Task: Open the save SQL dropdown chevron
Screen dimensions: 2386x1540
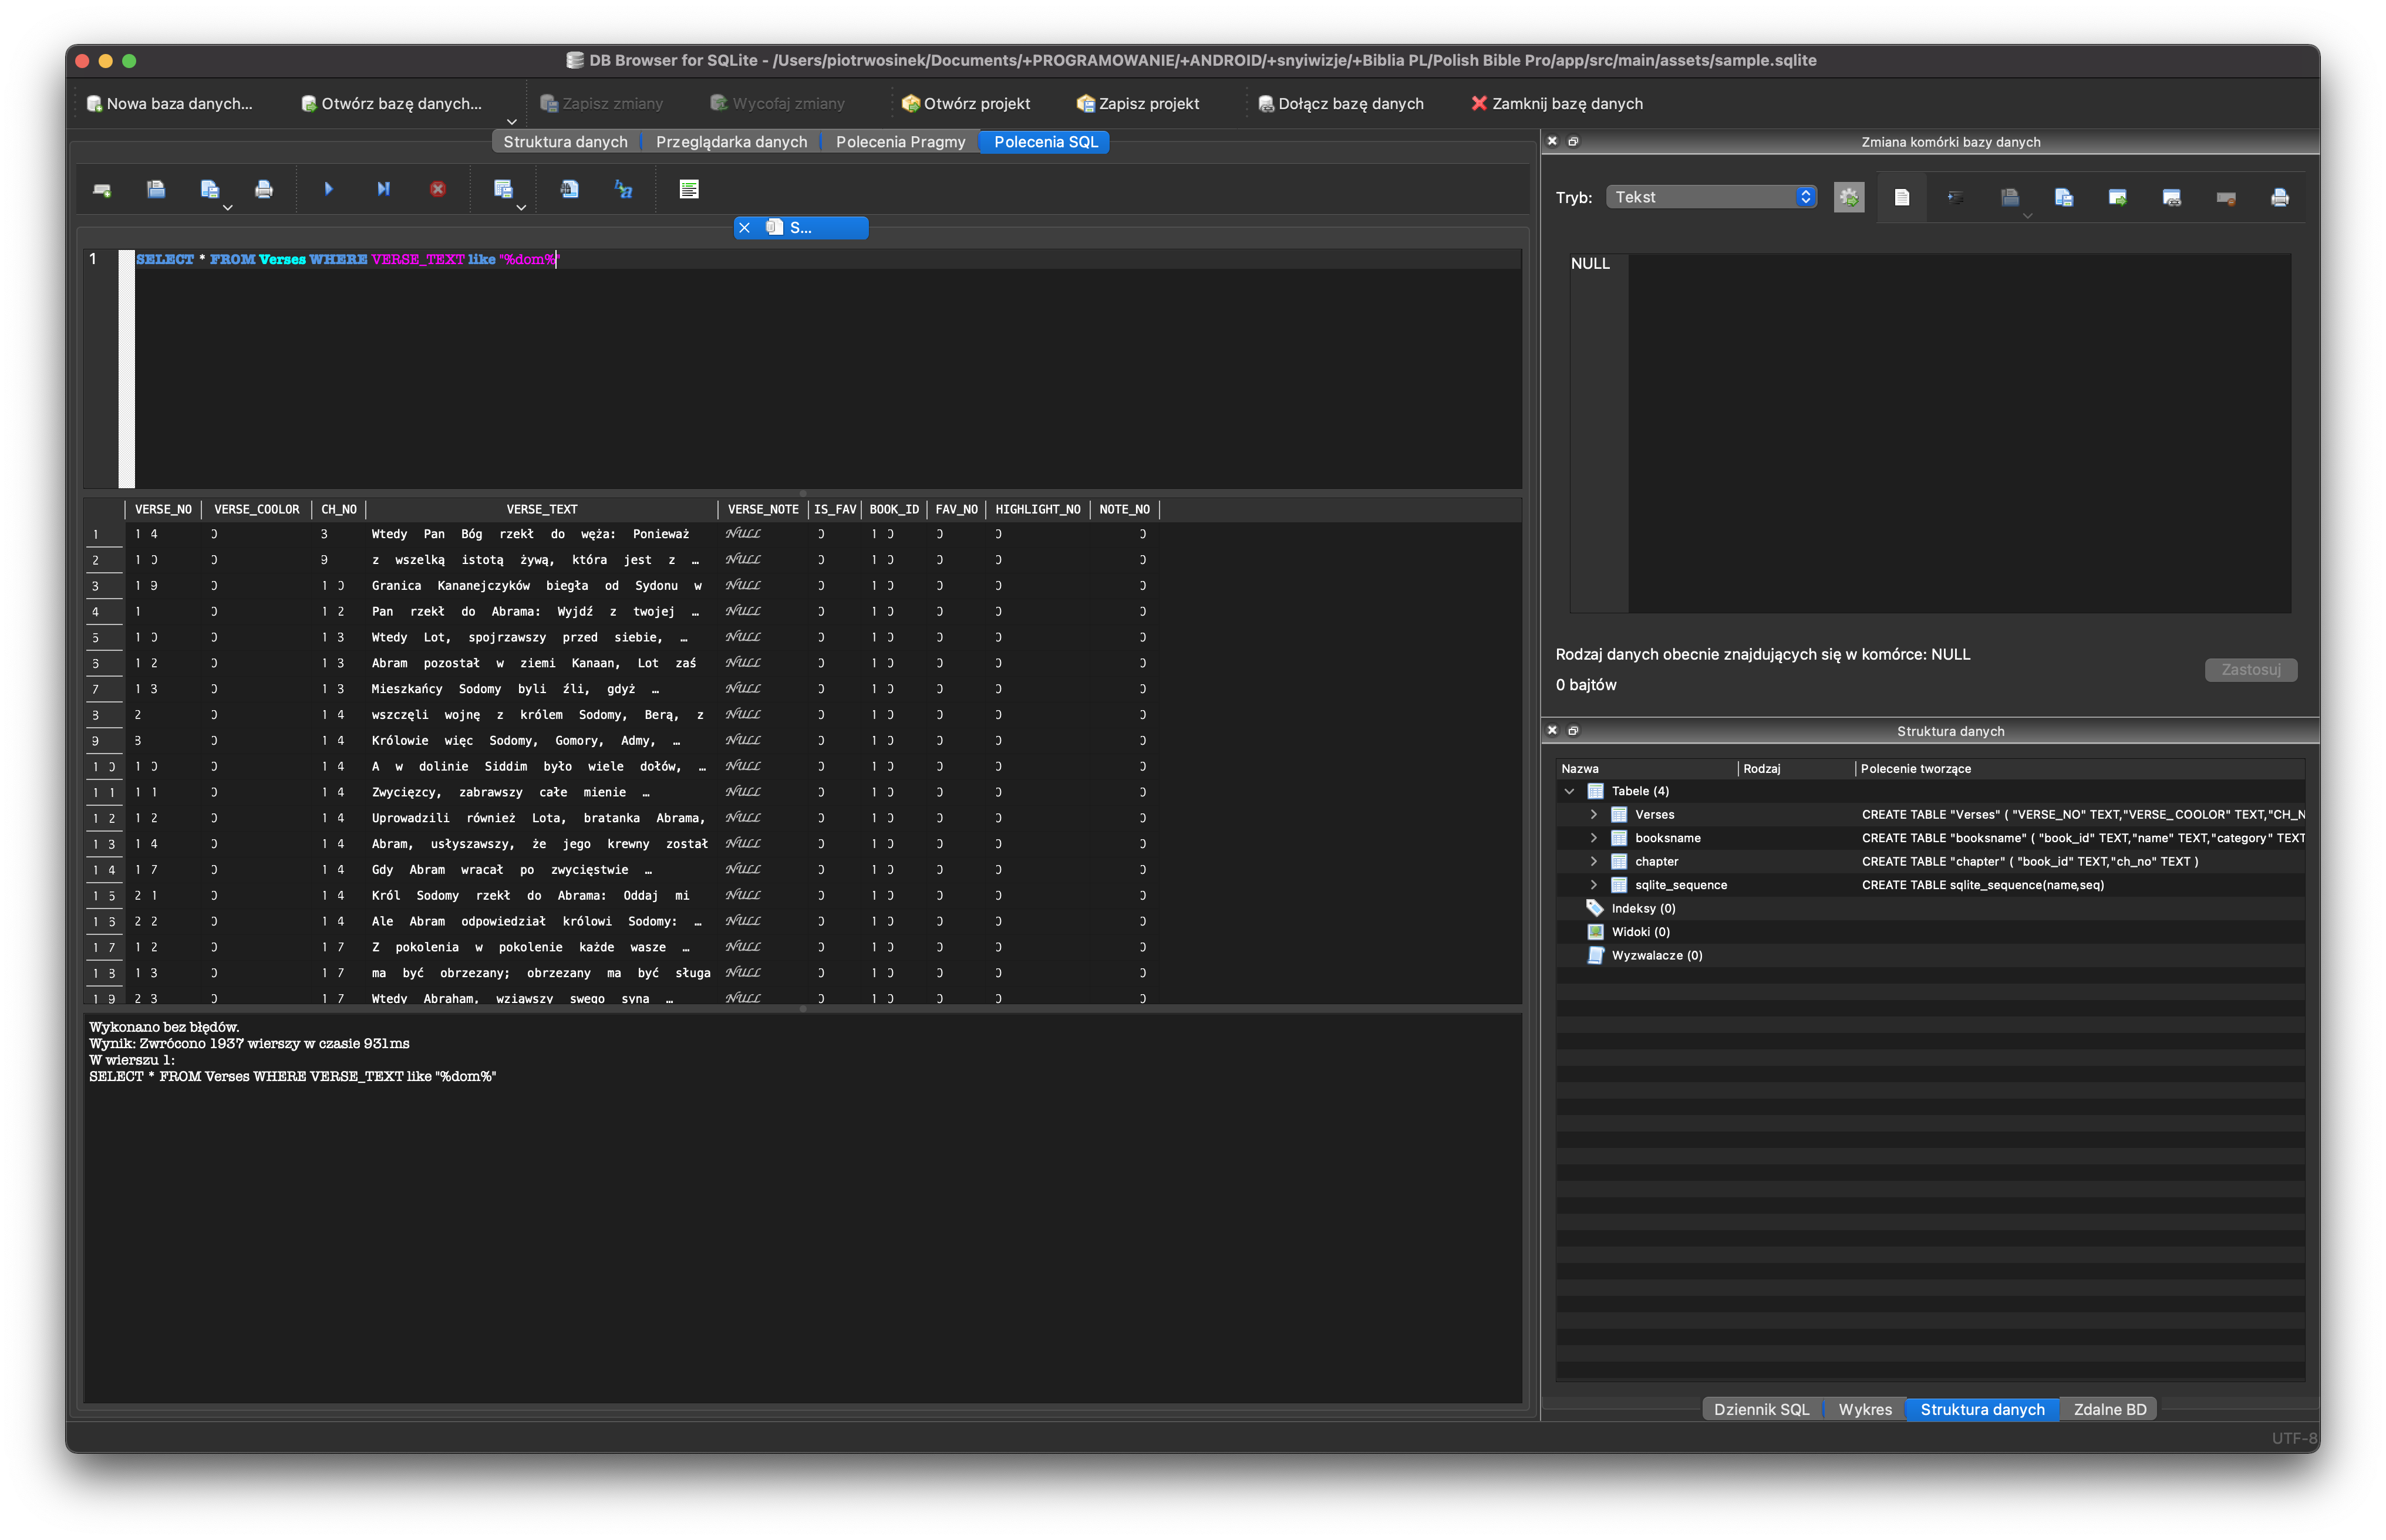Action: coord(228,207)
